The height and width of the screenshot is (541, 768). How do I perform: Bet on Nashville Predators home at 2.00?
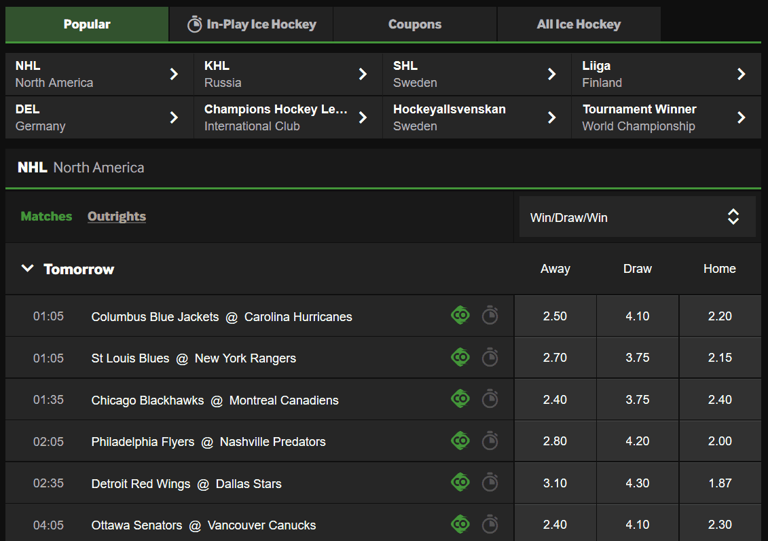[720, 441]
